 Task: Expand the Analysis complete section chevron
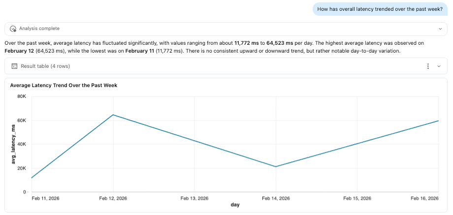point(440,29)
